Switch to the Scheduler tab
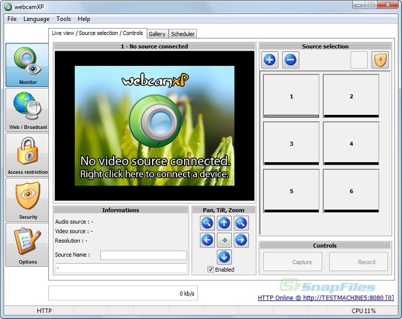This screenshot has width=402, height=319. [x=183, y=34]
